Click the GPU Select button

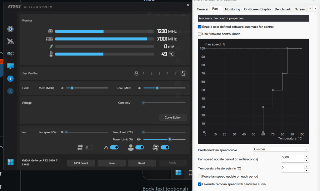81,163
